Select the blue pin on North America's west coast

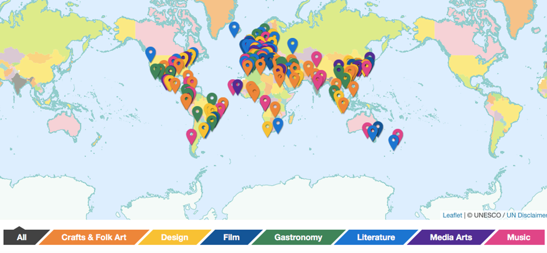[150, 54]
